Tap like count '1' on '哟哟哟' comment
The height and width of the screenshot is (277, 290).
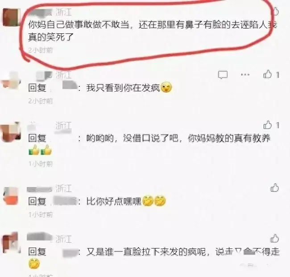(278, 126)
